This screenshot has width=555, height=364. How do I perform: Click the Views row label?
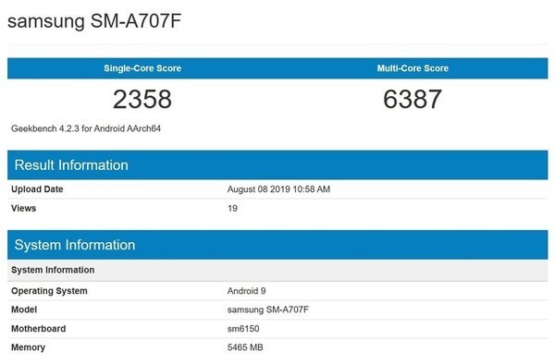23,208
